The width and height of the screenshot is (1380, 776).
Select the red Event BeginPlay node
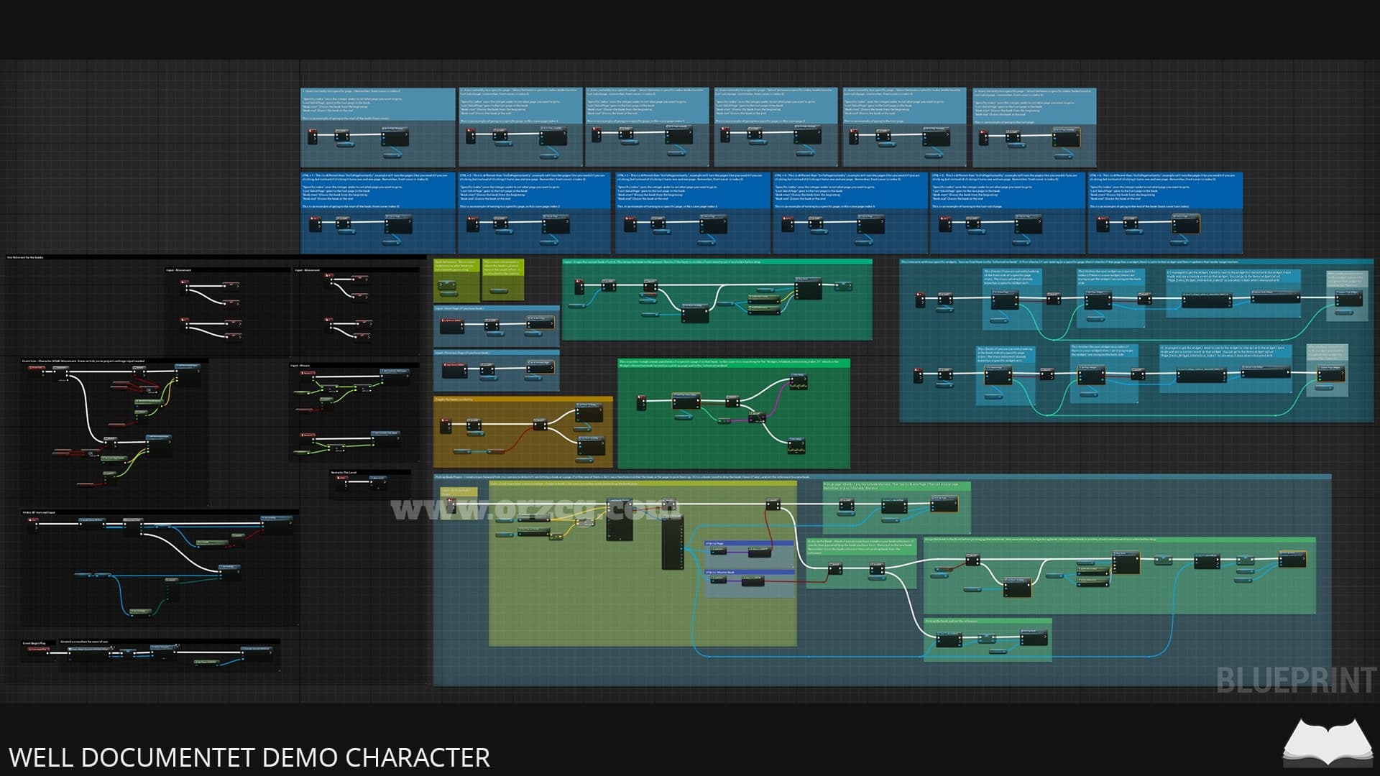tap(38, 650)
